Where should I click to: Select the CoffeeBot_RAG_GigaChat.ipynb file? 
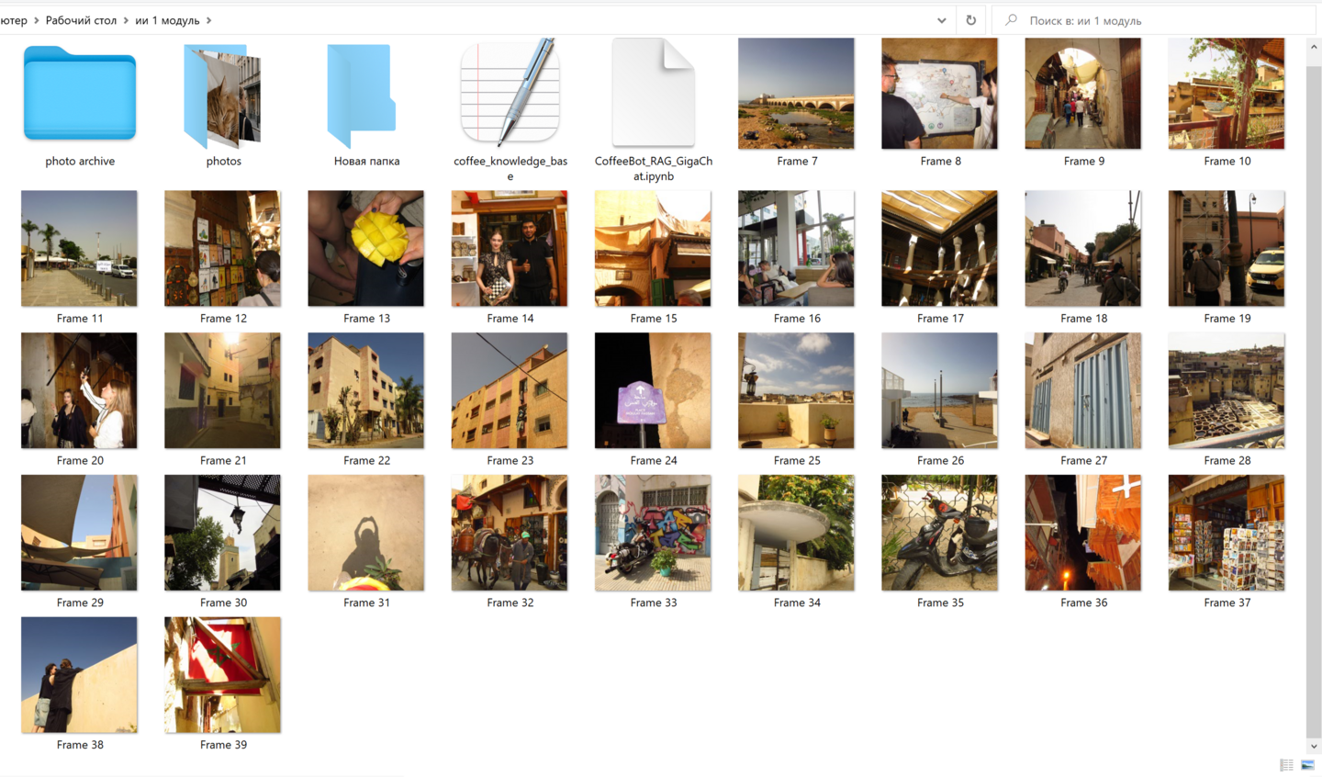click(653, 93)
